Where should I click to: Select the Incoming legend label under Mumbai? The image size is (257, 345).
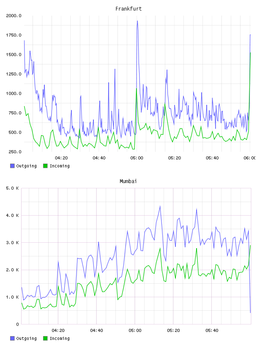[x=60, y=339]
